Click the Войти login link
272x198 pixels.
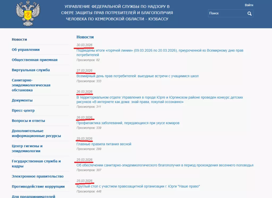249,5
